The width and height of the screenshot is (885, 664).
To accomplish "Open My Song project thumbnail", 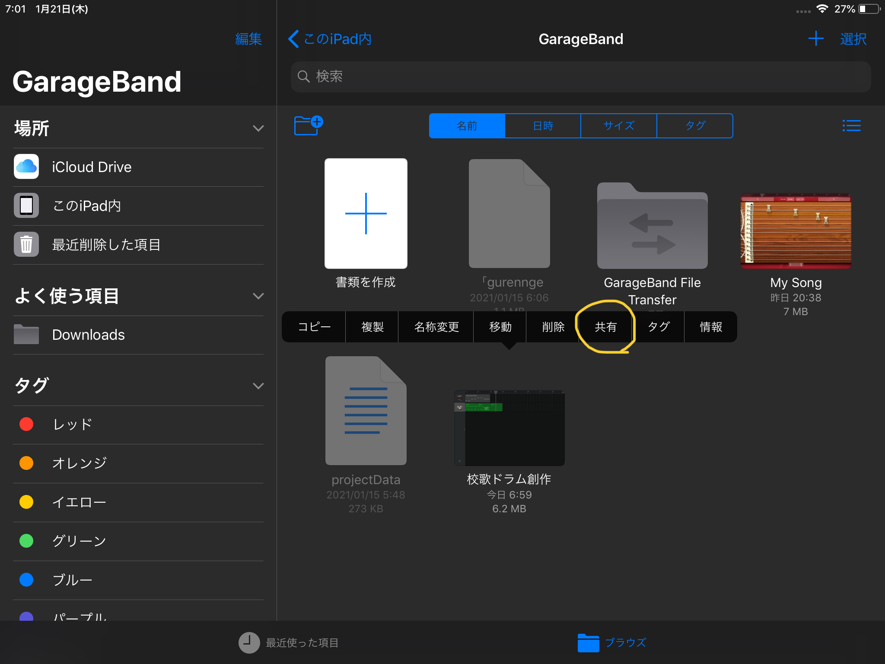I will pos(796,231).
